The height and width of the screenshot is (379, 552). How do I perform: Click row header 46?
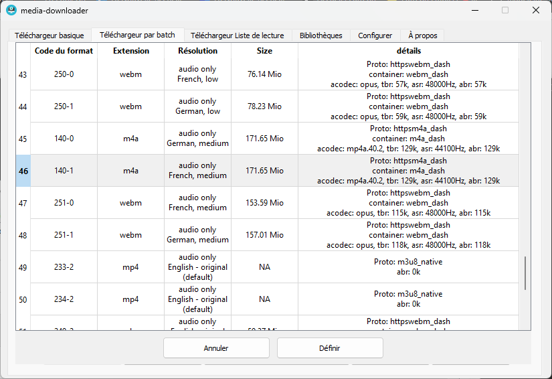[x=23, y=171]
